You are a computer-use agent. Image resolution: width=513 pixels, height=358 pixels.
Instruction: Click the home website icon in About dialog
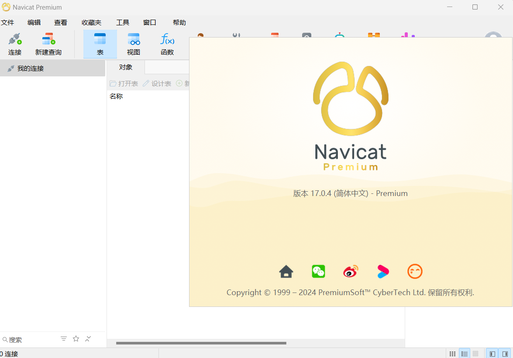point(286,271)
